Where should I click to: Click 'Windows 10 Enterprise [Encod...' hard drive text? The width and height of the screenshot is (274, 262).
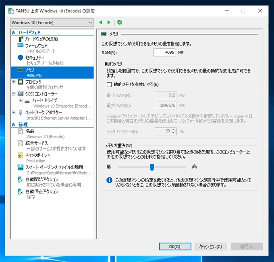click(x=62, y=106)
